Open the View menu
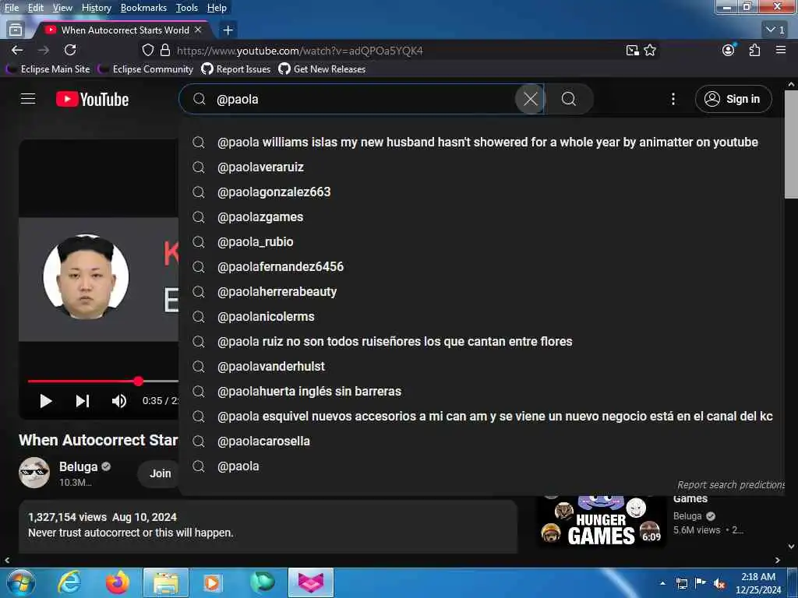 62,8
